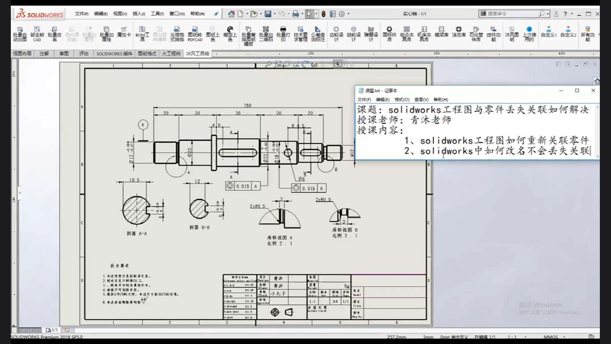The width and height of the screenshot is (611, 344).
Task: Open the 批量改名 batch rename tool
Action: pyautogui.click(x=54, y=34)
